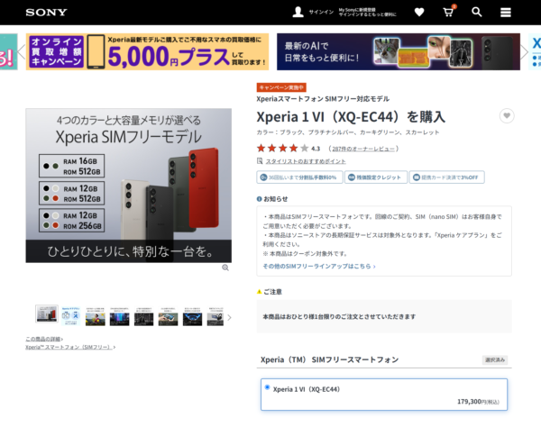Open the wishlist heart icon in header
The height and width of the screenshot is (427, 541).
pyautogui.click(x=419, y=13)
